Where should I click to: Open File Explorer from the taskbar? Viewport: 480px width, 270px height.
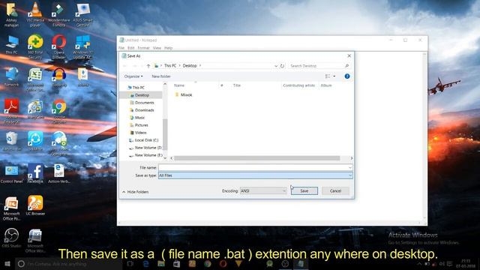point(161,263)
